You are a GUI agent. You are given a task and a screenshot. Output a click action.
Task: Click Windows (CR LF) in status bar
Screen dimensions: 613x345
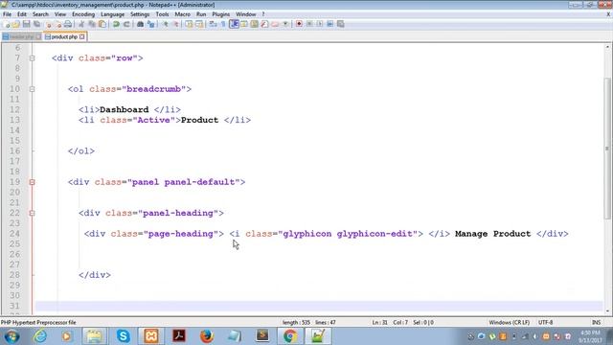point(509,322)
